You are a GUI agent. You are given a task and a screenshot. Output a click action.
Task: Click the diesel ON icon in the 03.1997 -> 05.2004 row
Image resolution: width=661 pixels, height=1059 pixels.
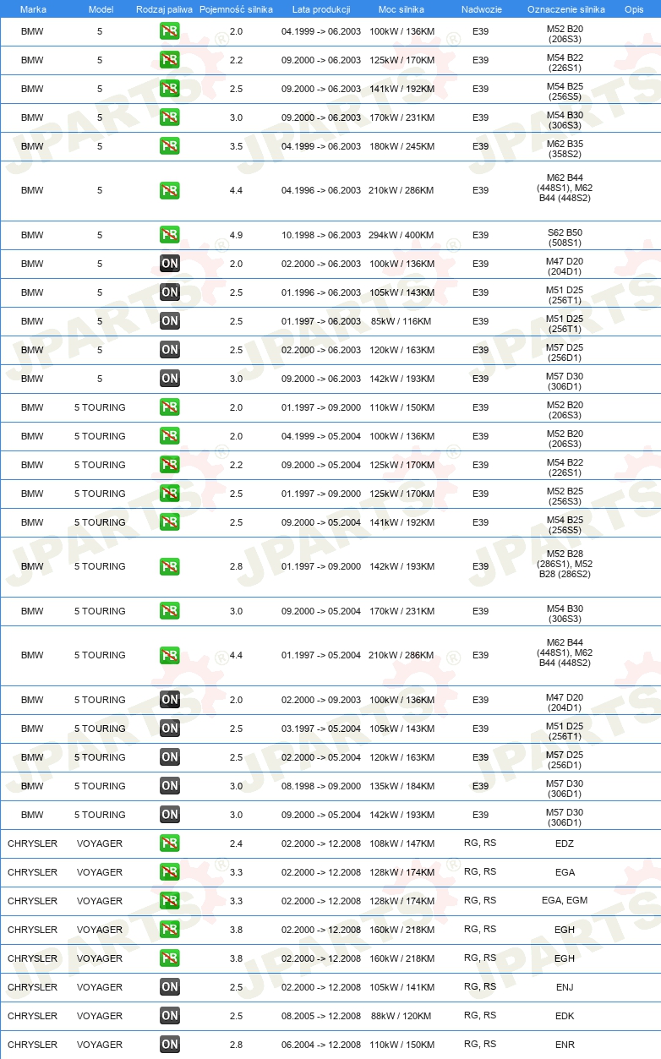point(169,729)
